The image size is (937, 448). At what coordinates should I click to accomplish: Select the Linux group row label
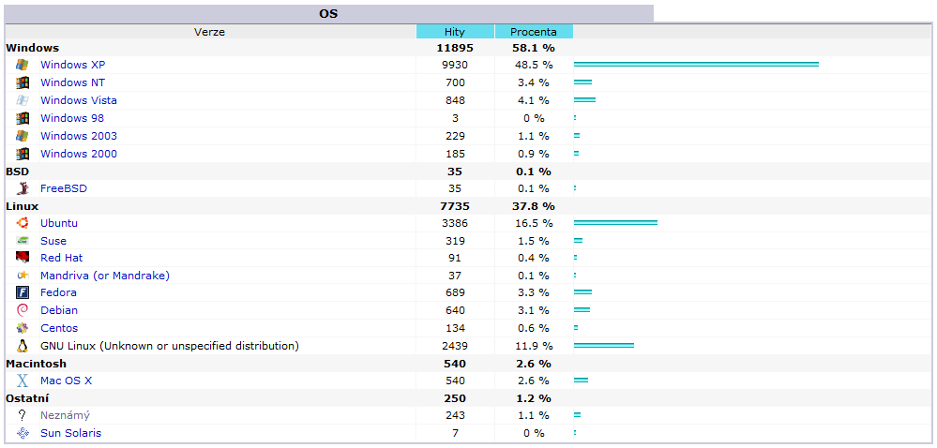[23, 207]
